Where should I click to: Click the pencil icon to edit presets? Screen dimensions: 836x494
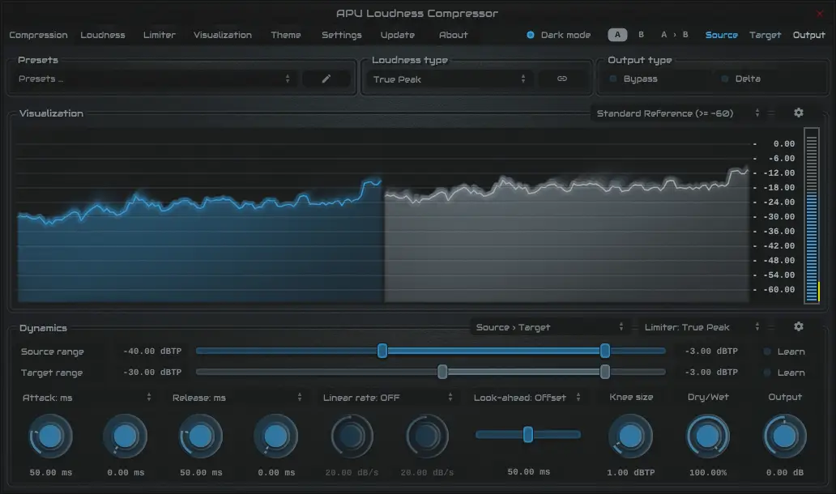click(326, 79)
